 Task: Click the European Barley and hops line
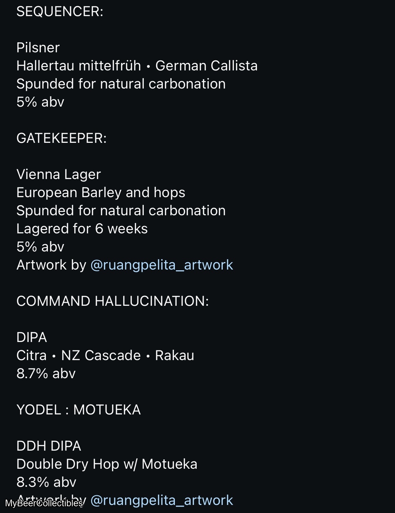pyautogui.click(x=101, y=193)
